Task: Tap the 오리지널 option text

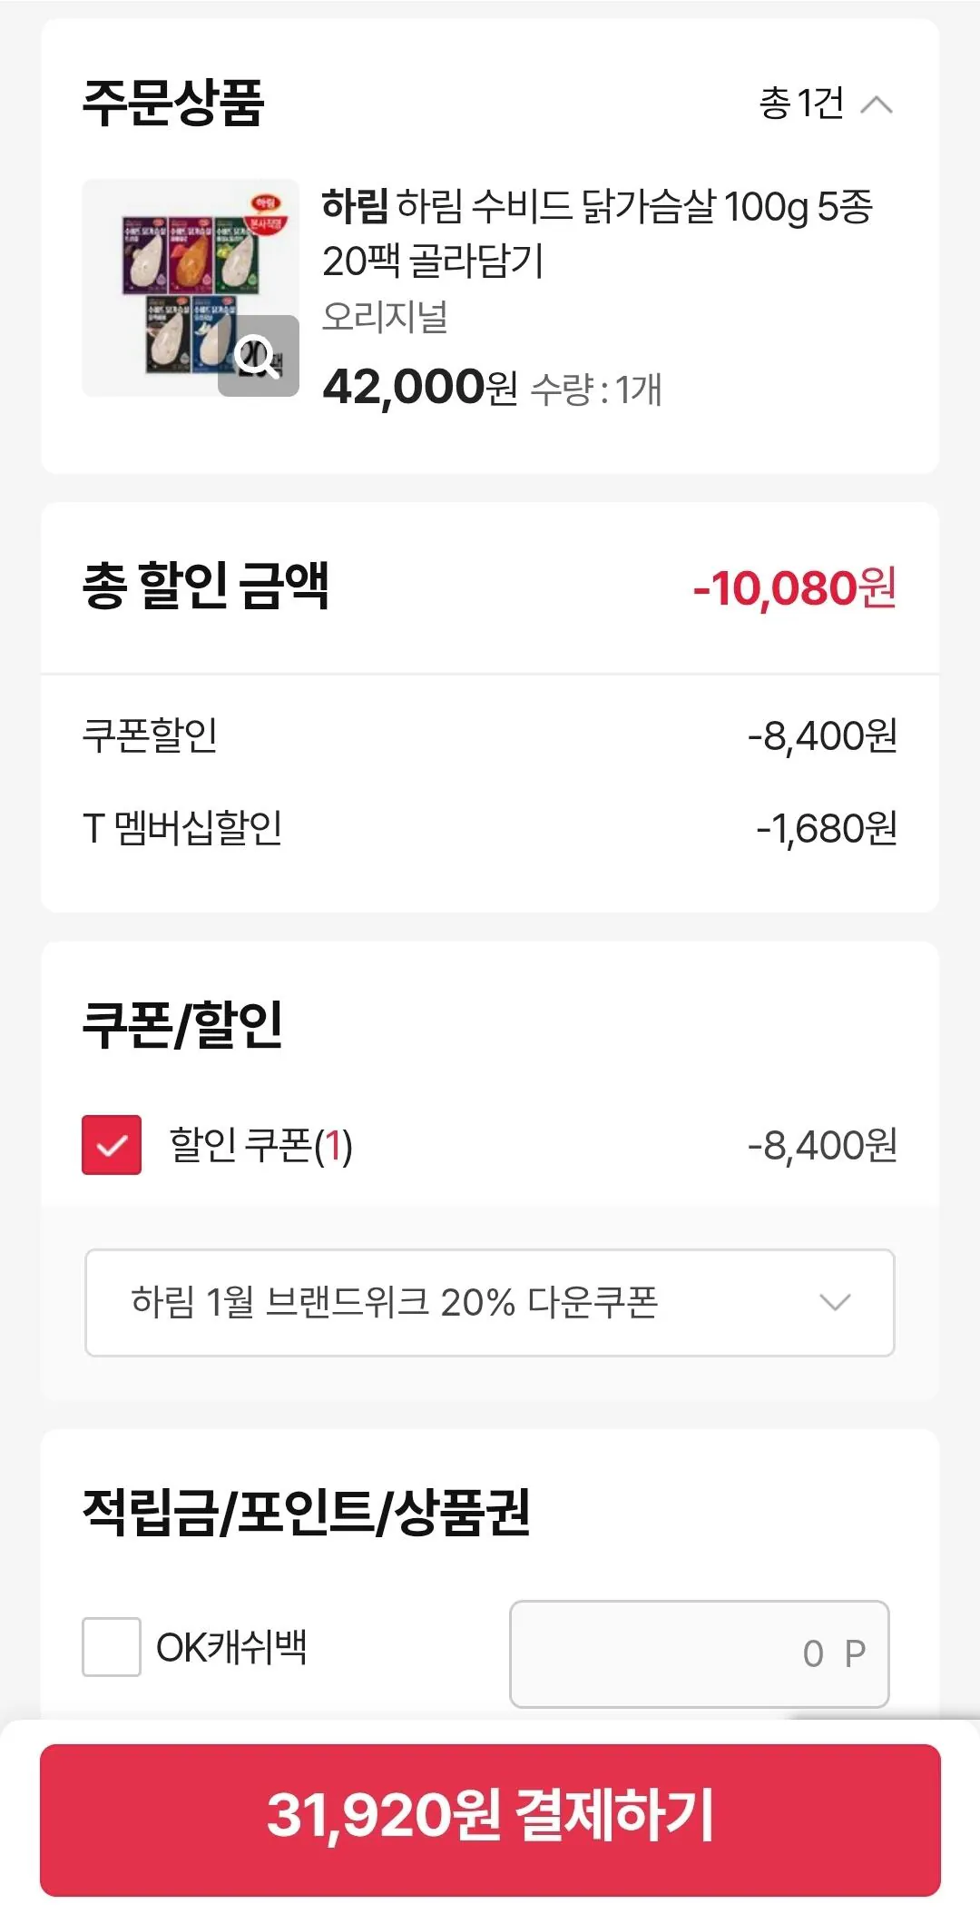Action: click(385, 317)
